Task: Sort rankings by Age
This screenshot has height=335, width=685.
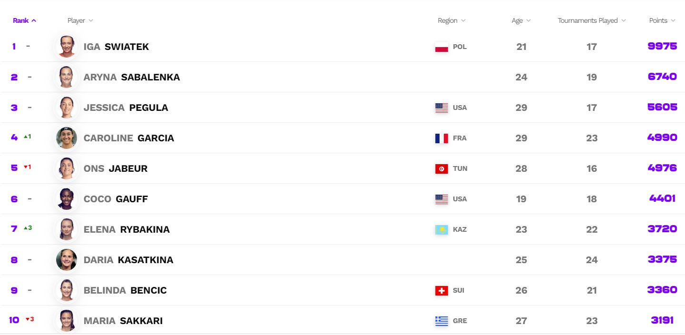Action: click(x=521, y=20)
